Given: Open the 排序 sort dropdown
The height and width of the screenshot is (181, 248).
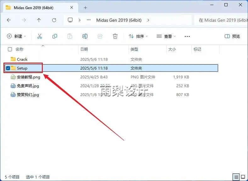Looking at the screenshot, I should [138, 36].
